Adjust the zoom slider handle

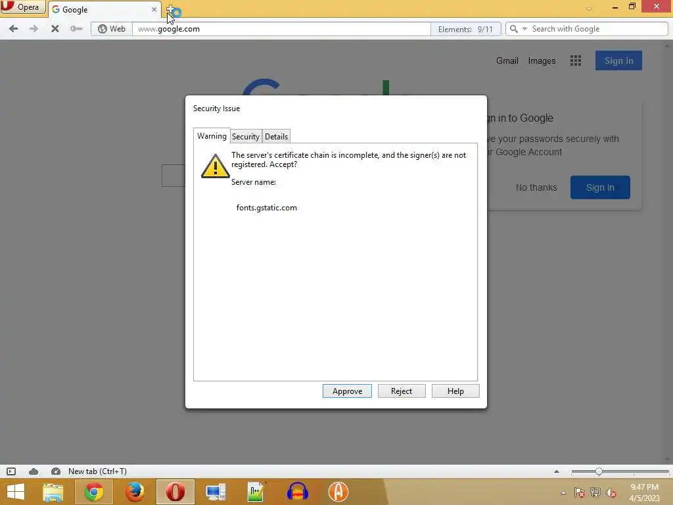tap(599, 471)
